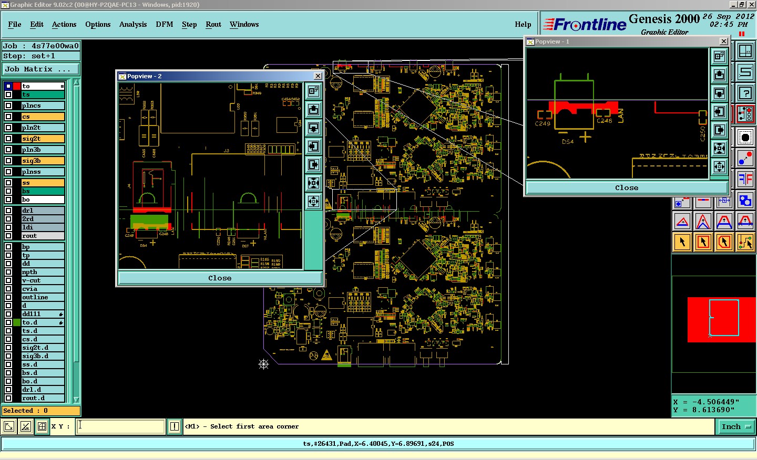Open the Actions menu
Screen dimensions: 757x460
64,24
